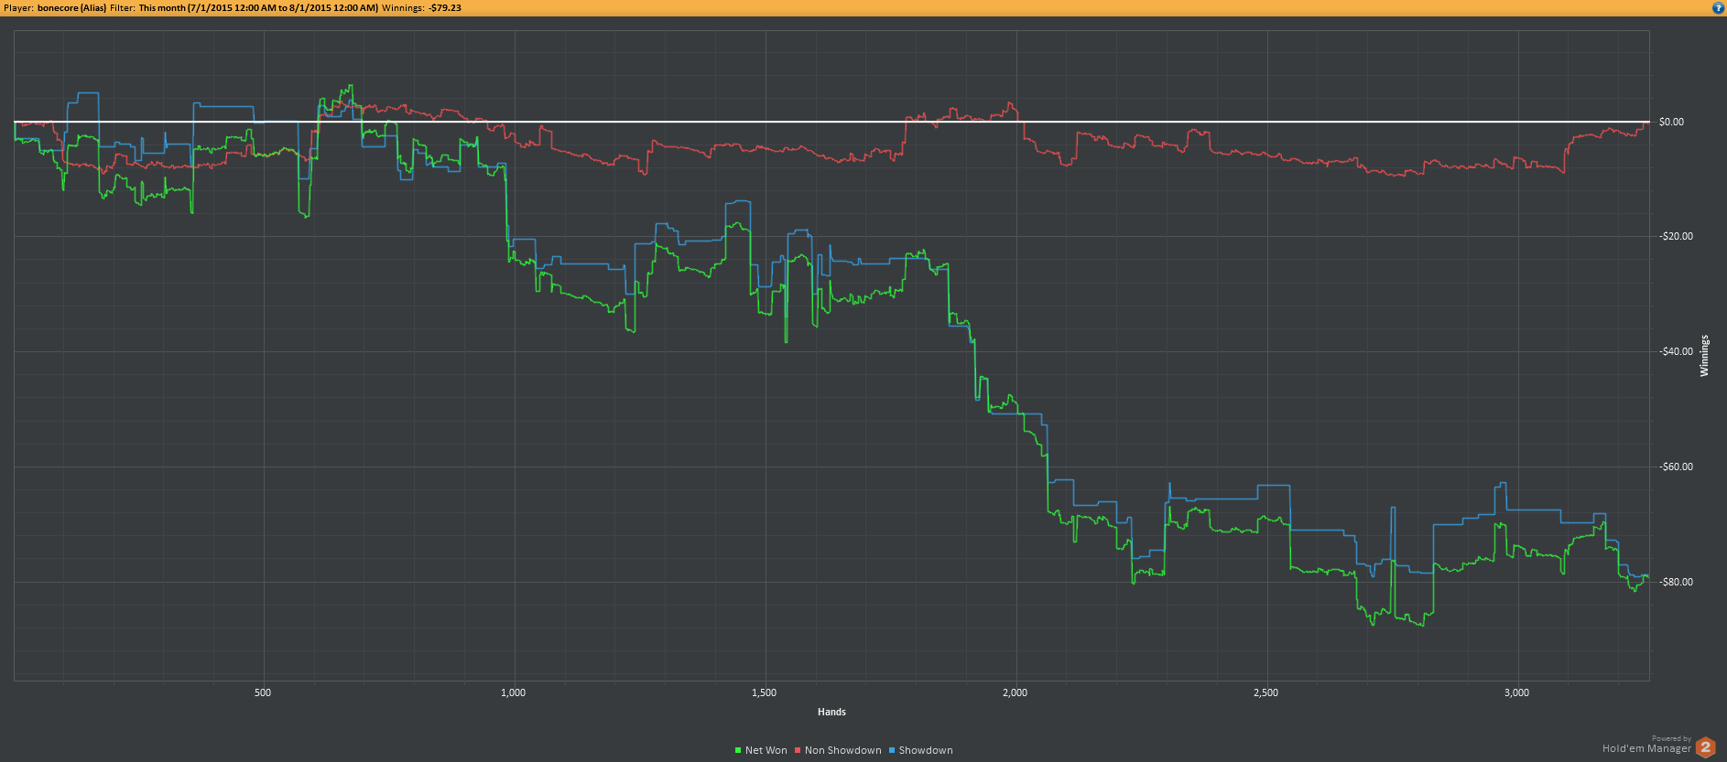Click the "1,500" hands axis label
This screenshot has height=762, width=1727.
[x=765, y=692]
